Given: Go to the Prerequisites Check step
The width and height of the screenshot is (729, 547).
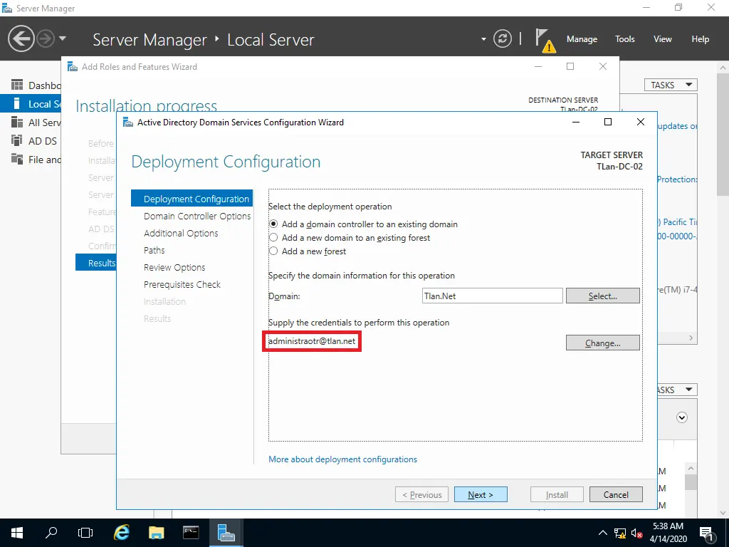Looking at the screenshot, I should tap(182, 284).
